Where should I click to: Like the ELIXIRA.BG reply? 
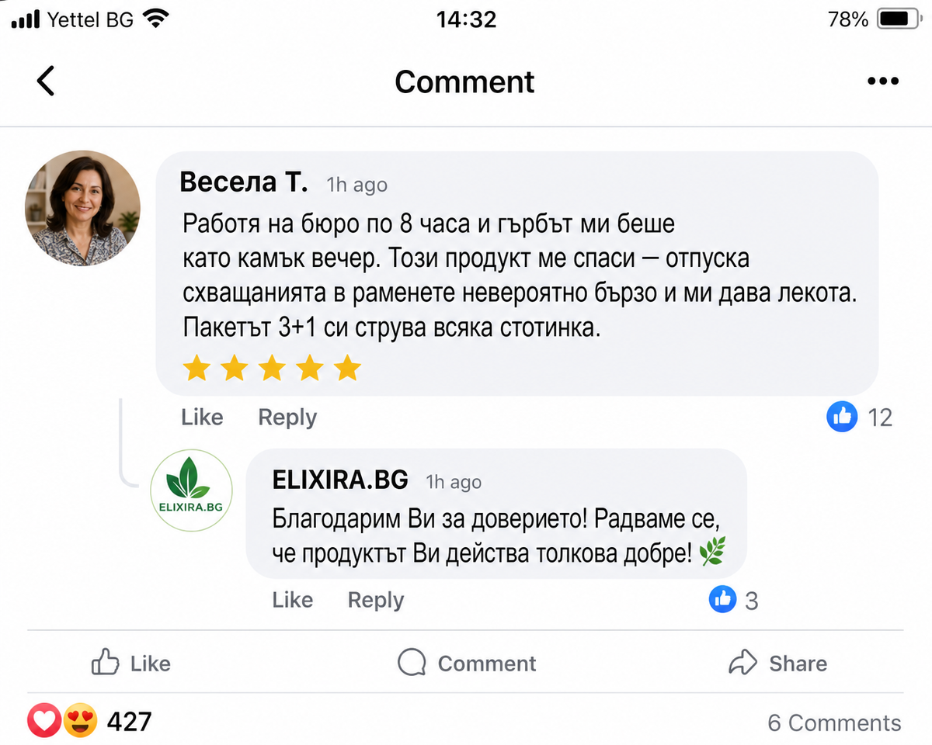point(293,600)
